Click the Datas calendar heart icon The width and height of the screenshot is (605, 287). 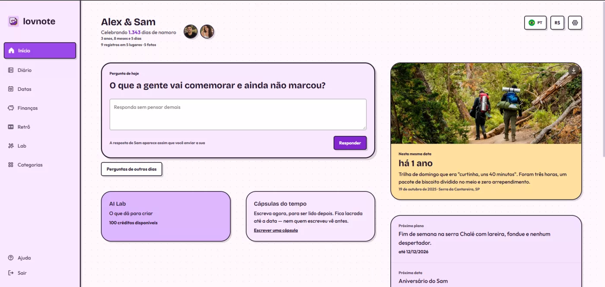coord(11,89)
